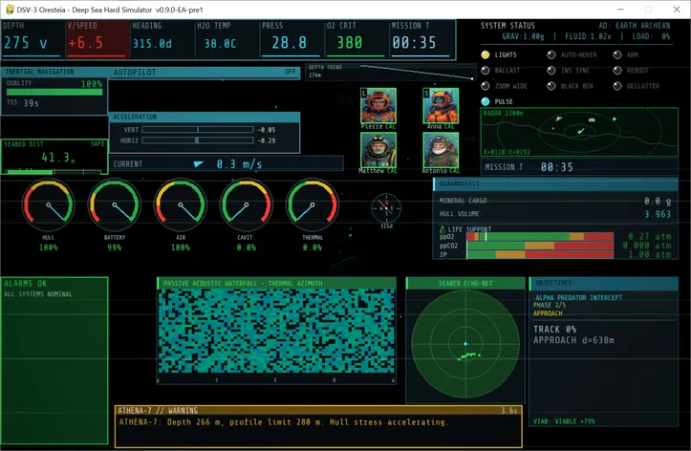Toggle DECLUTTER display mode

coord(617,86)
